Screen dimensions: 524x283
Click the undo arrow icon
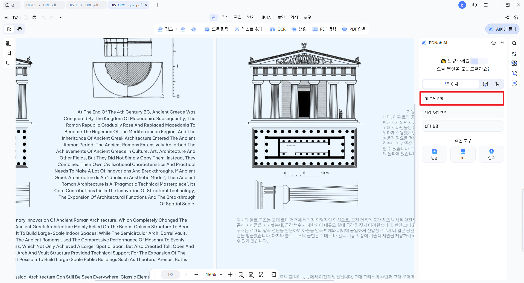[x=43, y=17]
